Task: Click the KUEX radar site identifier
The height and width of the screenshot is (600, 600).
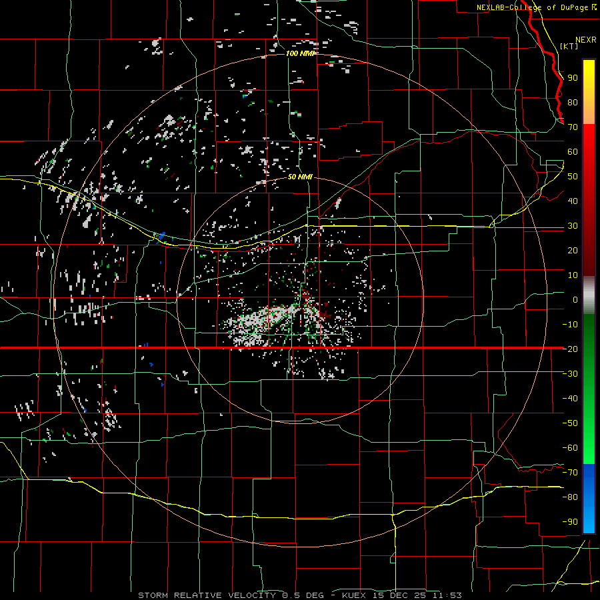Action: (354, 595)
